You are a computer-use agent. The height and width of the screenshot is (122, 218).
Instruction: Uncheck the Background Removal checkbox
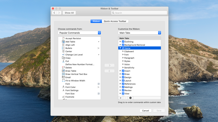[x=123, y=45]
